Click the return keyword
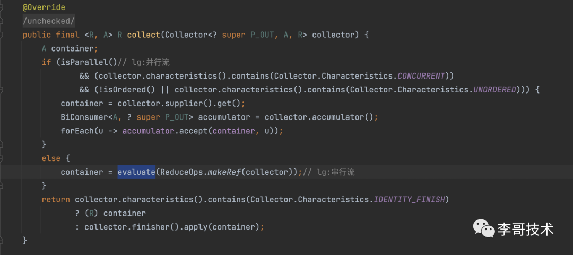573x255 pixels. (x=56, y=200)
